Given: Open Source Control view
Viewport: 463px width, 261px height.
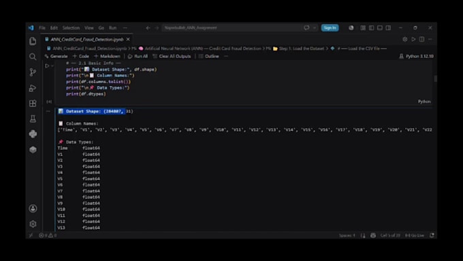Looking at the screenshot, I should [x=33, y=72].
